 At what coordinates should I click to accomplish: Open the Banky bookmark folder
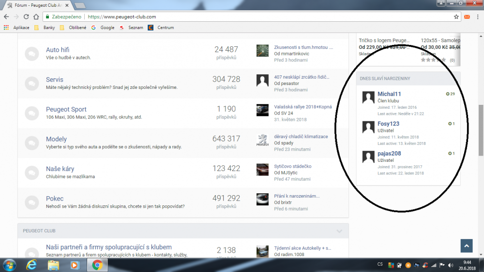45,28
